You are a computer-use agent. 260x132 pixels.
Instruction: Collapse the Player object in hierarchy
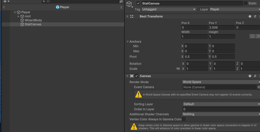tap(15, 12)
